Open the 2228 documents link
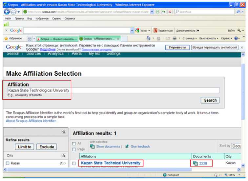This screenshot has width=248, height=181. click(x=203, y=163)
